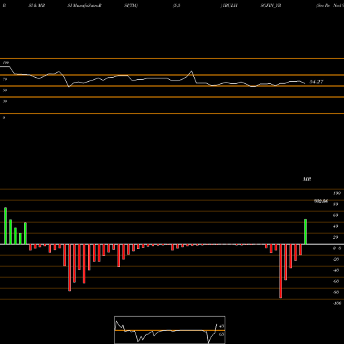This screenshot has height=344, width=344.
Task: Click the 65 label in the mini chart
Action: coord(222,334)
